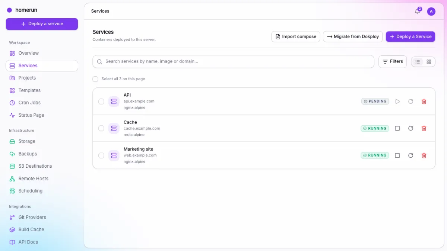The image size is (447, 251).
Task: Restart the Cache service
Action: pyautogui.click(x=410, y=128)
